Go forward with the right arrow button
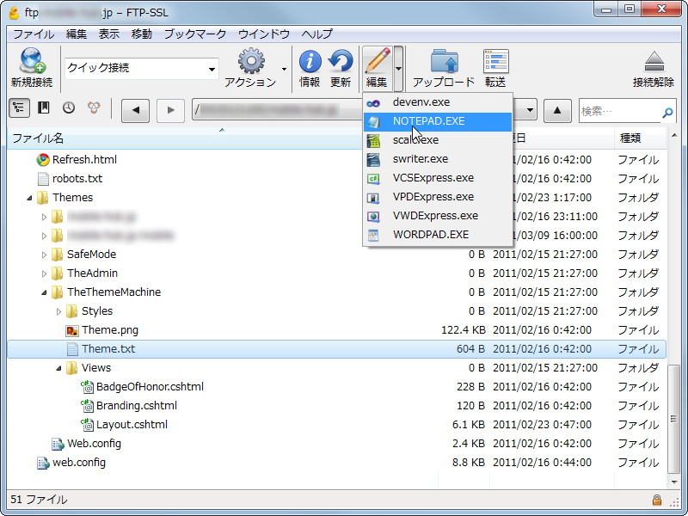688x516 pixels. point(170,110)
